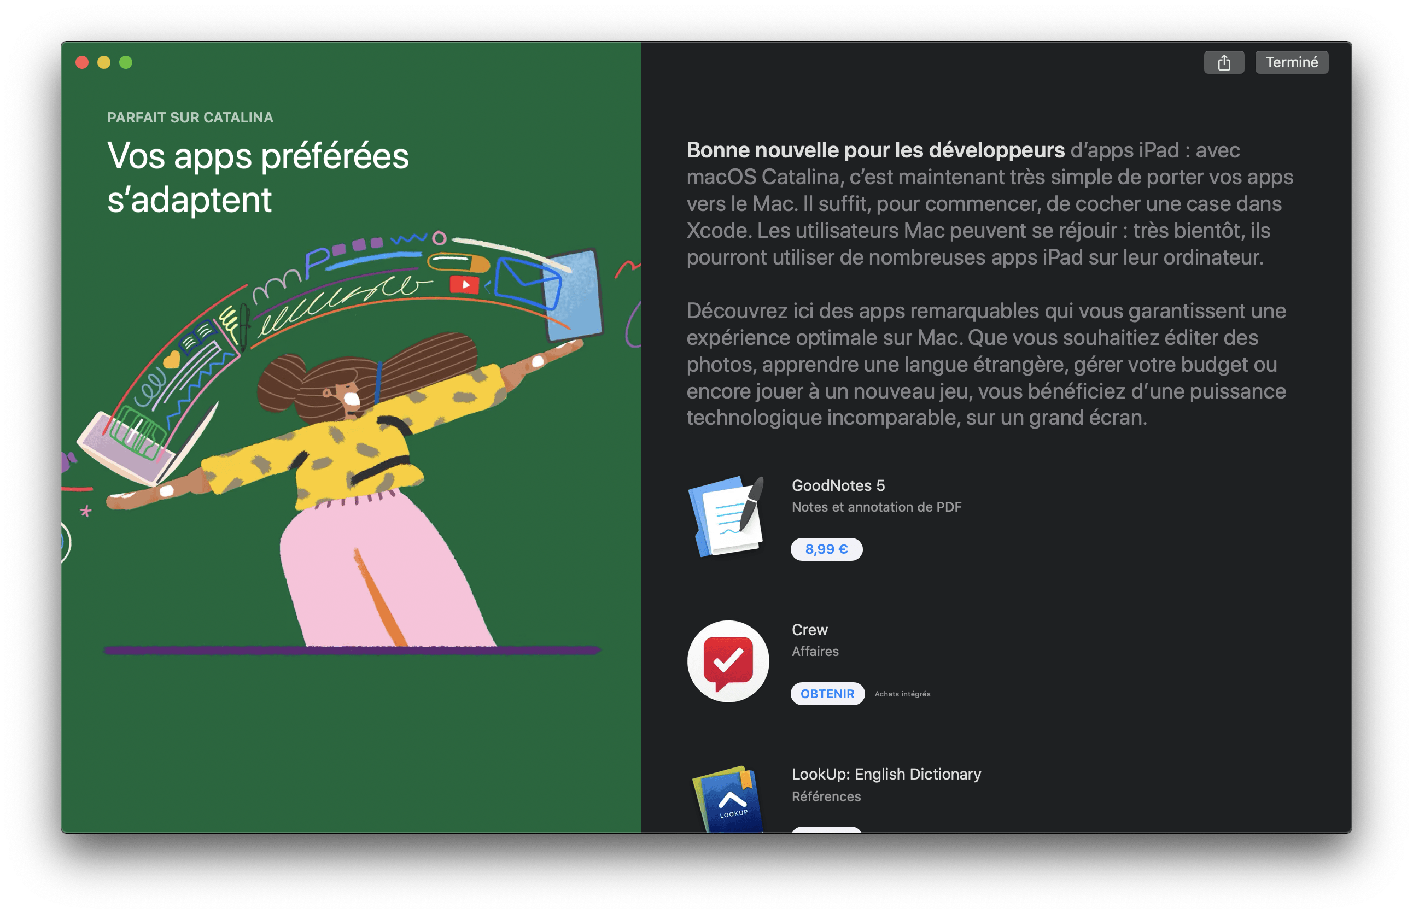Click the paragraph starting 'Découvrez ici des apps'

(x=986, y=364)
